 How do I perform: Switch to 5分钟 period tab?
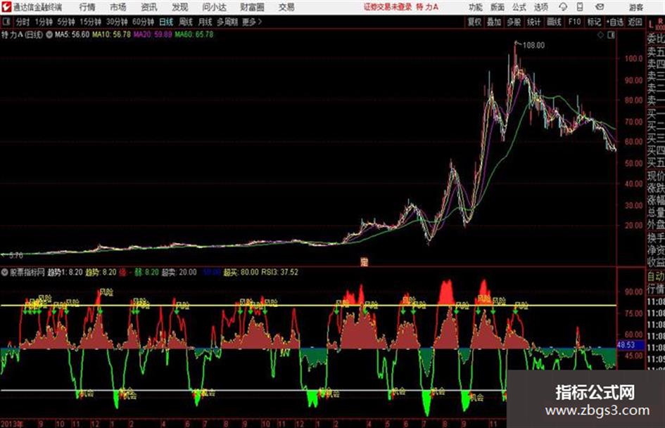tap(65, 22)
